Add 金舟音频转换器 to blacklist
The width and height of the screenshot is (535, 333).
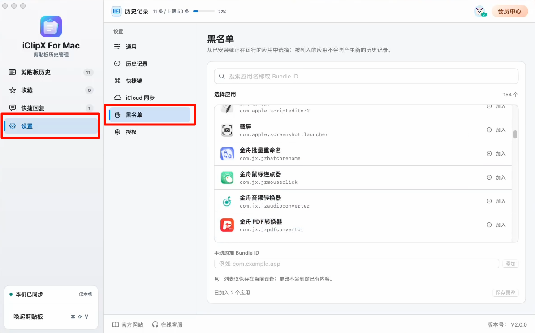(496, 201)
